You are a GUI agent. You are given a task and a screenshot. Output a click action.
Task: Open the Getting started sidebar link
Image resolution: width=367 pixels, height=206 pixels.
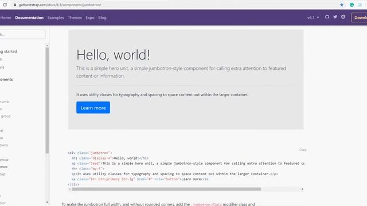[9, 51]
